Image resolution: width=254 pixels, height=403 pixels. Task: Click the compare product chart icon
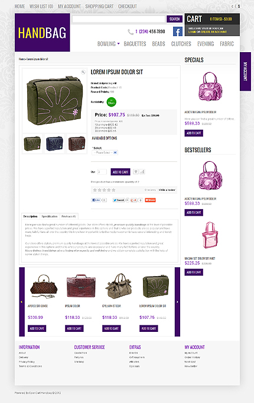coord(142,172)
